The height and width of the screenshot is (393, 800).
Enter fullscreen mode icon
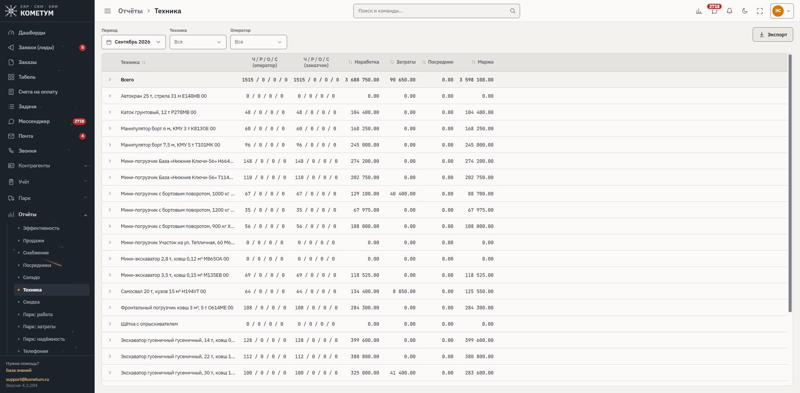[x=759, y=11]
